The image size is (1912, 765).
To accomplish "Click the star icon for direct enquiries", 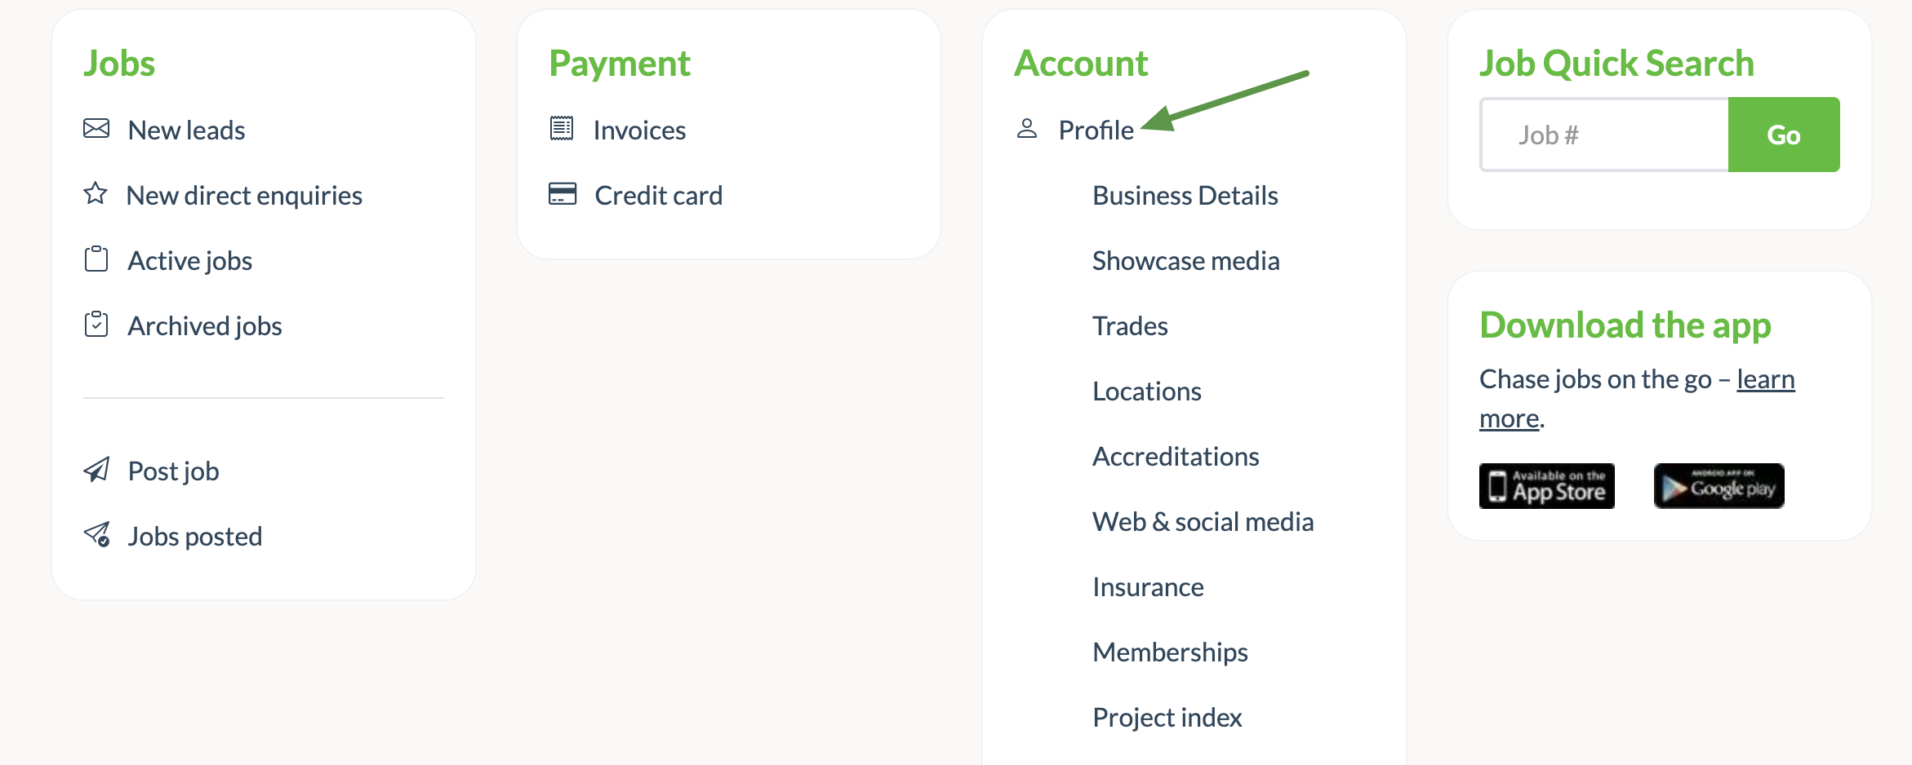I will 96,194.
